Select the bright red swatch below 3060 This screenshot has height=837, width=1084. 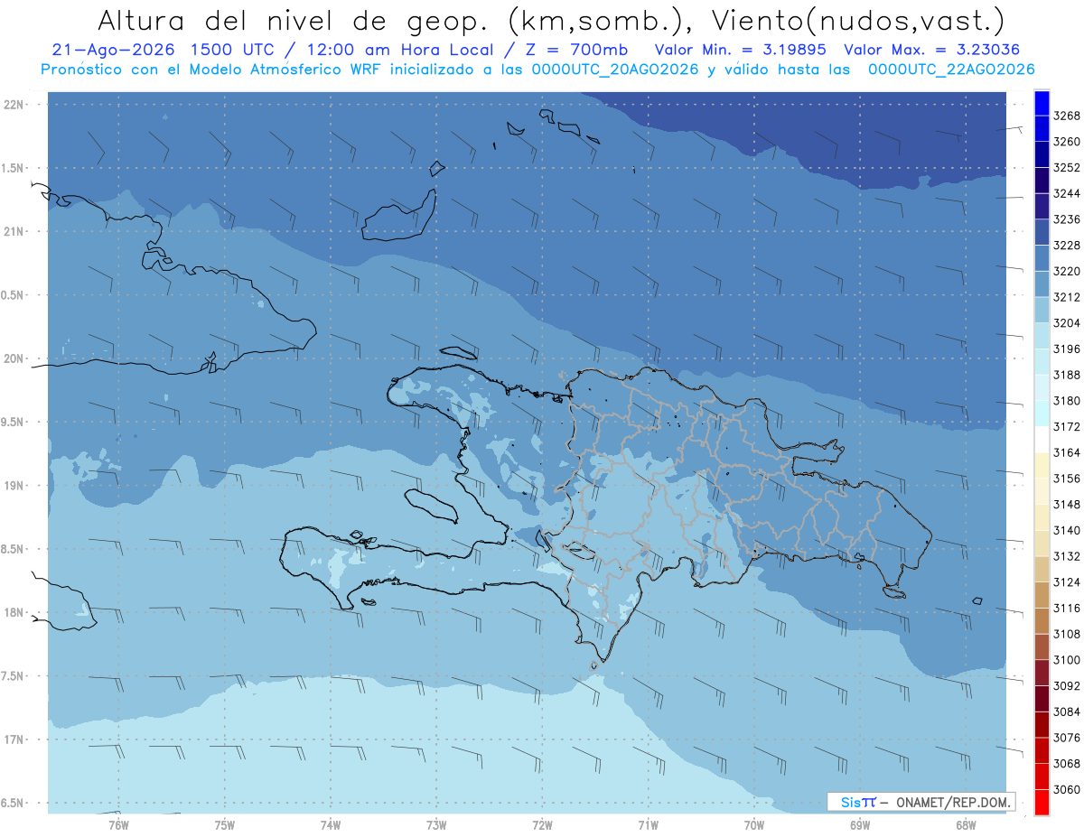(x=1041, y=802)
